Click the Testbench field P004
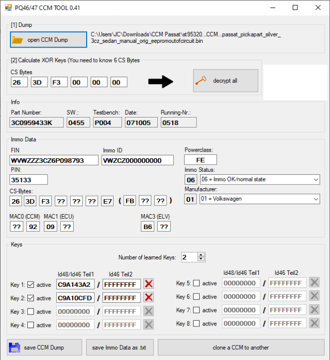Viewport: 330px width, 360px height. pos(107,122)
